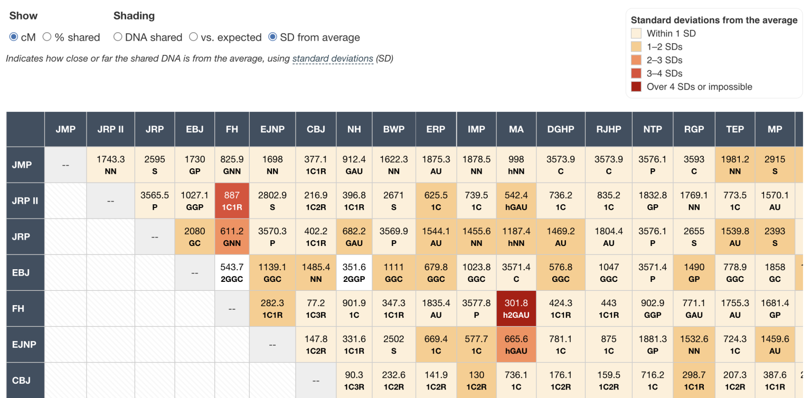Click the "2–3 SDs" legend swatch
Screen dimensions: 811x398
(637, 60)
